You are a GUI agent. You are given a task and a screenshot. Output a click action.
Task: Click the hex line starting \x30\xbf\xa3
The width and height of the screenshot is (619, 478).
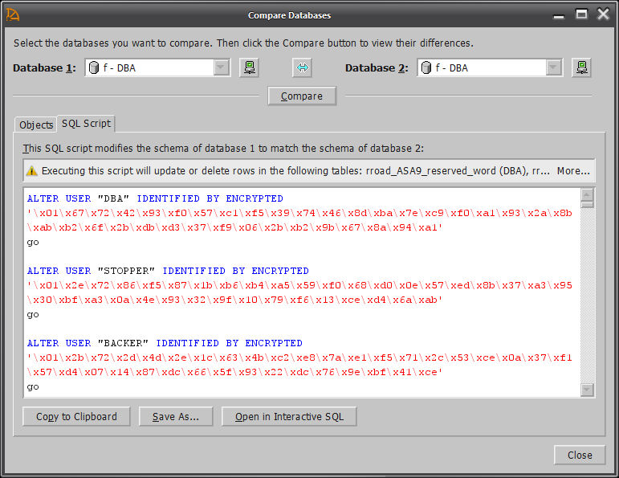tap(235, 300)
